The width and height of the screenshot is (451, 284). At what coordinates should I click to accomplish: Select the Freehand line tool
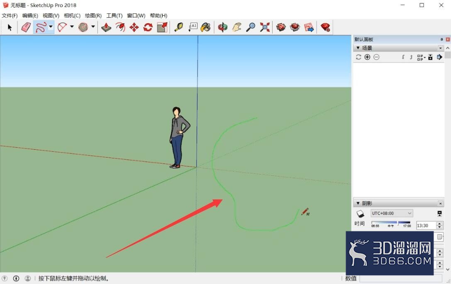(x=41, y=28)
